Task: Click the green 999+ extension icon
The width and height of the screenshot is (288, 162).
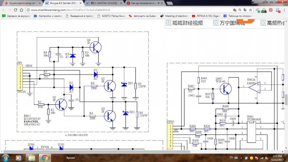Action: pos(264,10)
